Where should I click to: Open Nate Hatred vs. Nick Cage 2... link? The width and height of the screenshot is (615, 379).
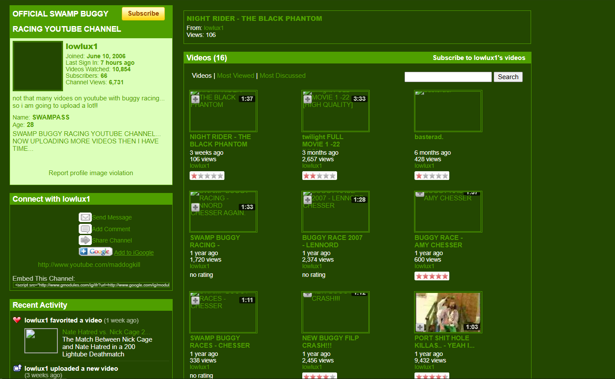point(106,332)
